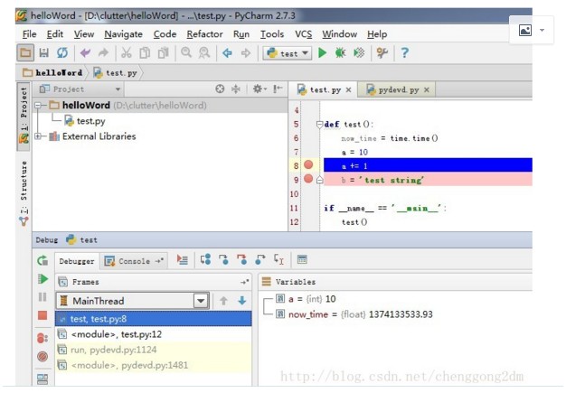Image resolution: width=566 pixels, height=393 pixels.
Task: Hide the Project panel with the arrow icon
Action: [278, 89]
